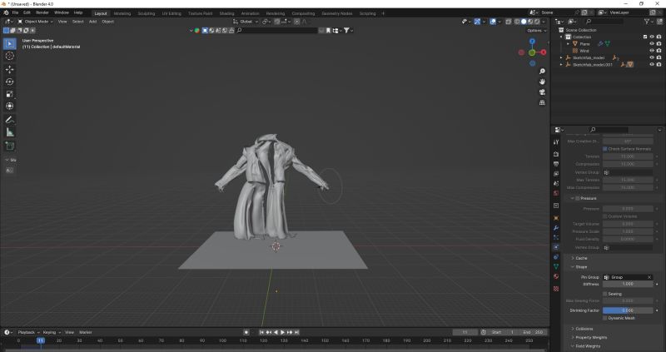
Task: Expand the Cache panel
Action: click(581, 258)
